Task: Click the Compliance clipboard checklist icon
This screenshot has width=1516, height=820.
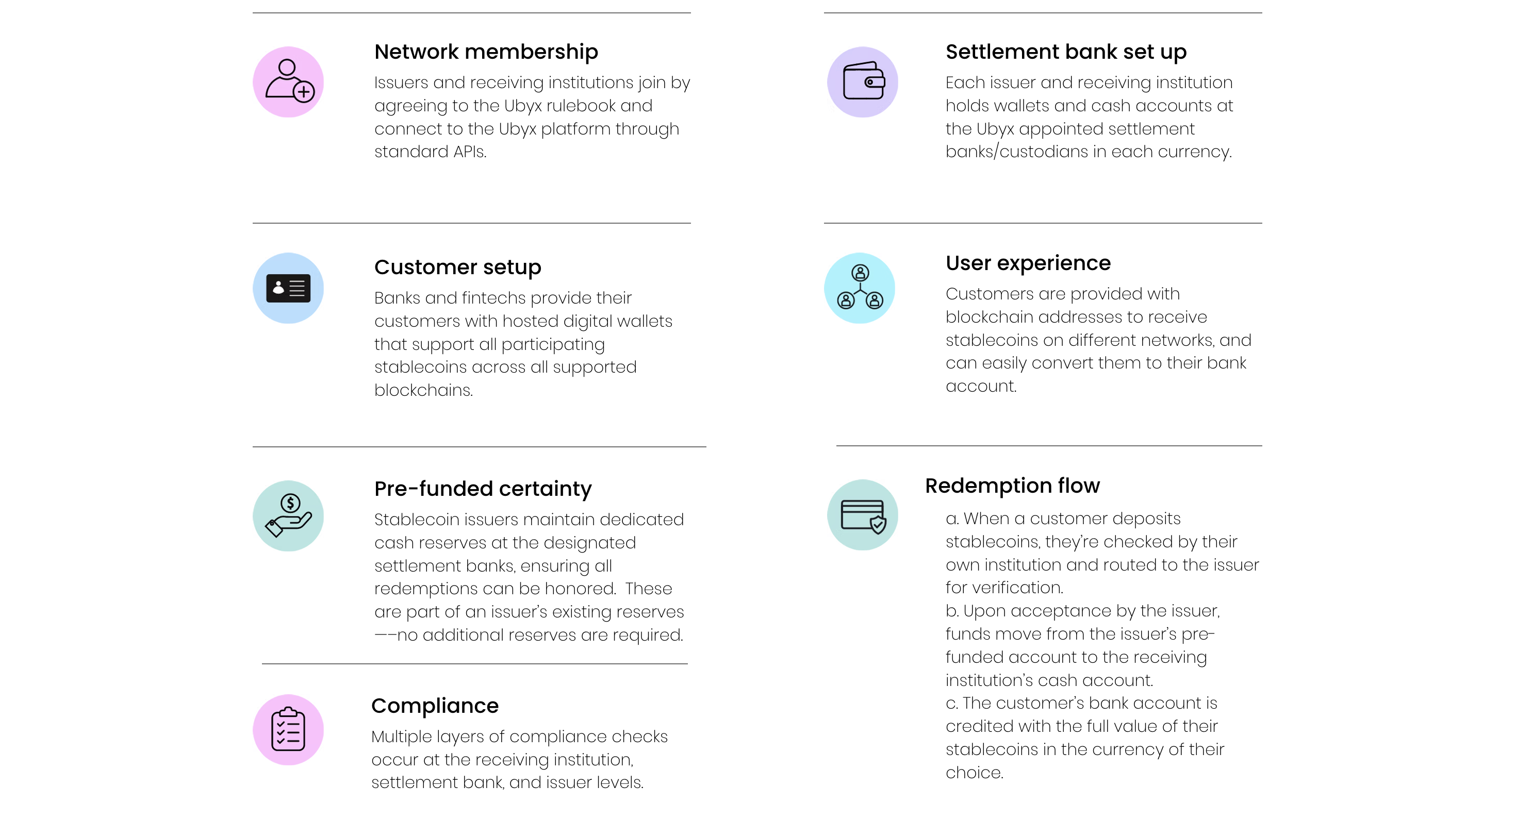Action: coord(288,729)
